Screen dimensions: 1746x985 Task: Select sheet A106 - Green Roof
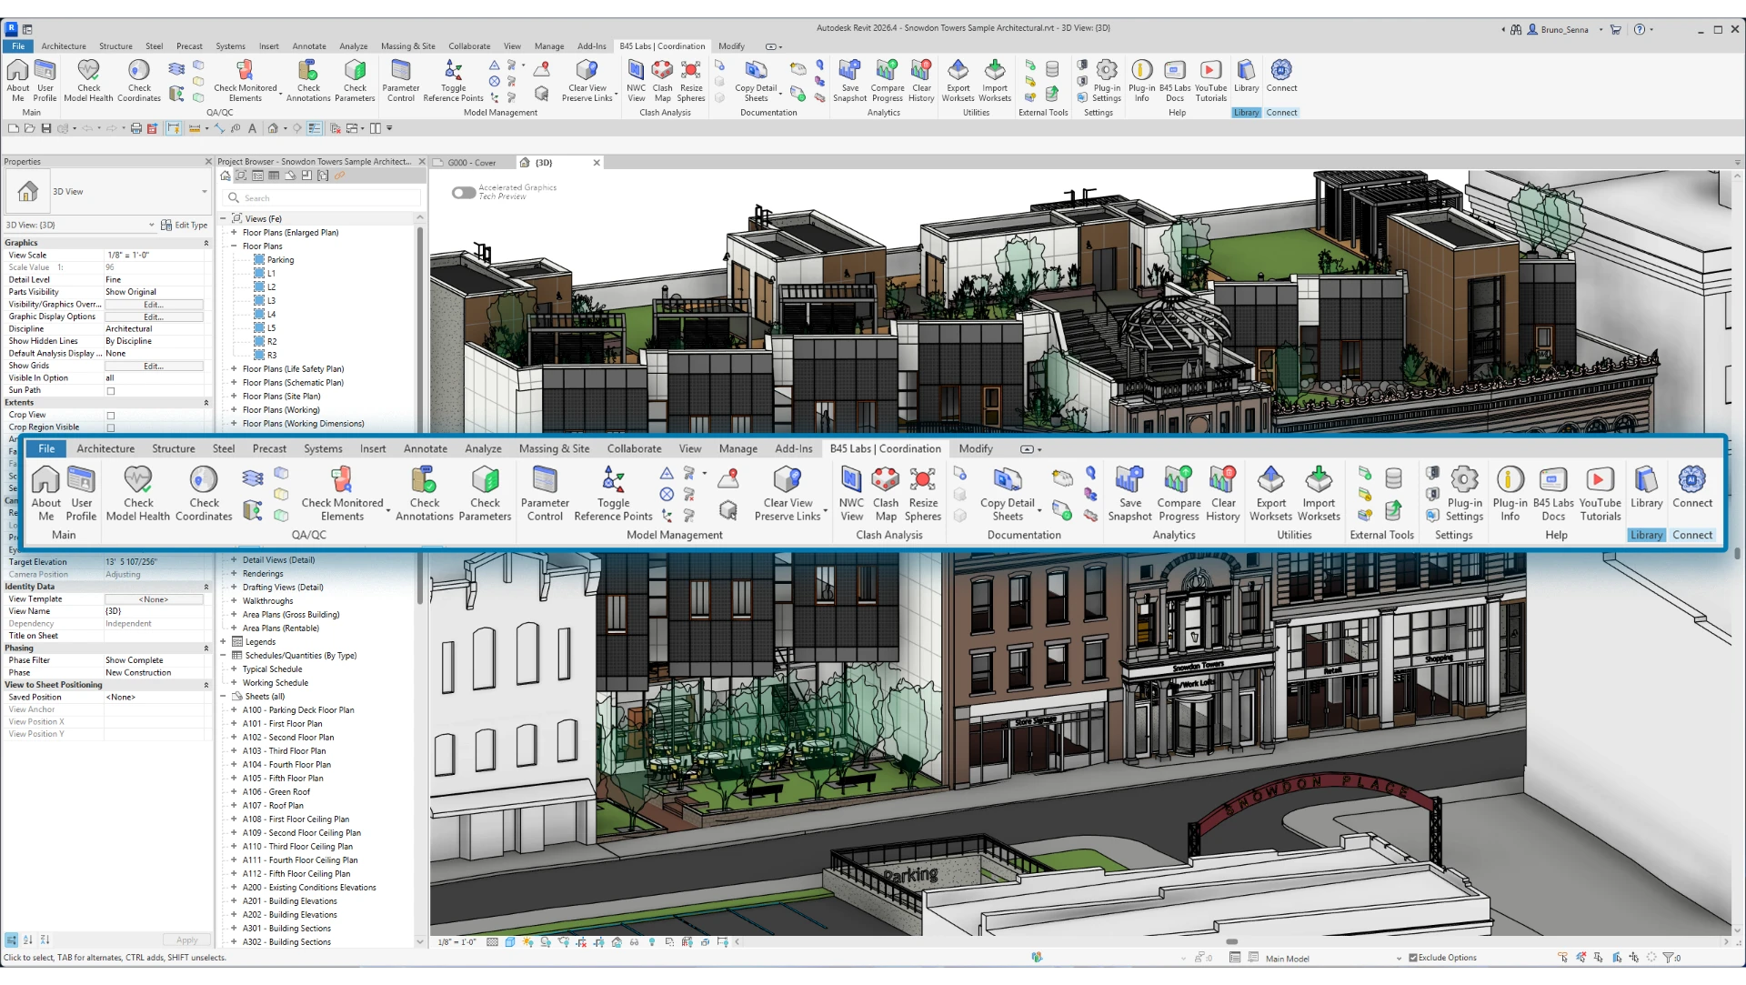coord(276,792)
